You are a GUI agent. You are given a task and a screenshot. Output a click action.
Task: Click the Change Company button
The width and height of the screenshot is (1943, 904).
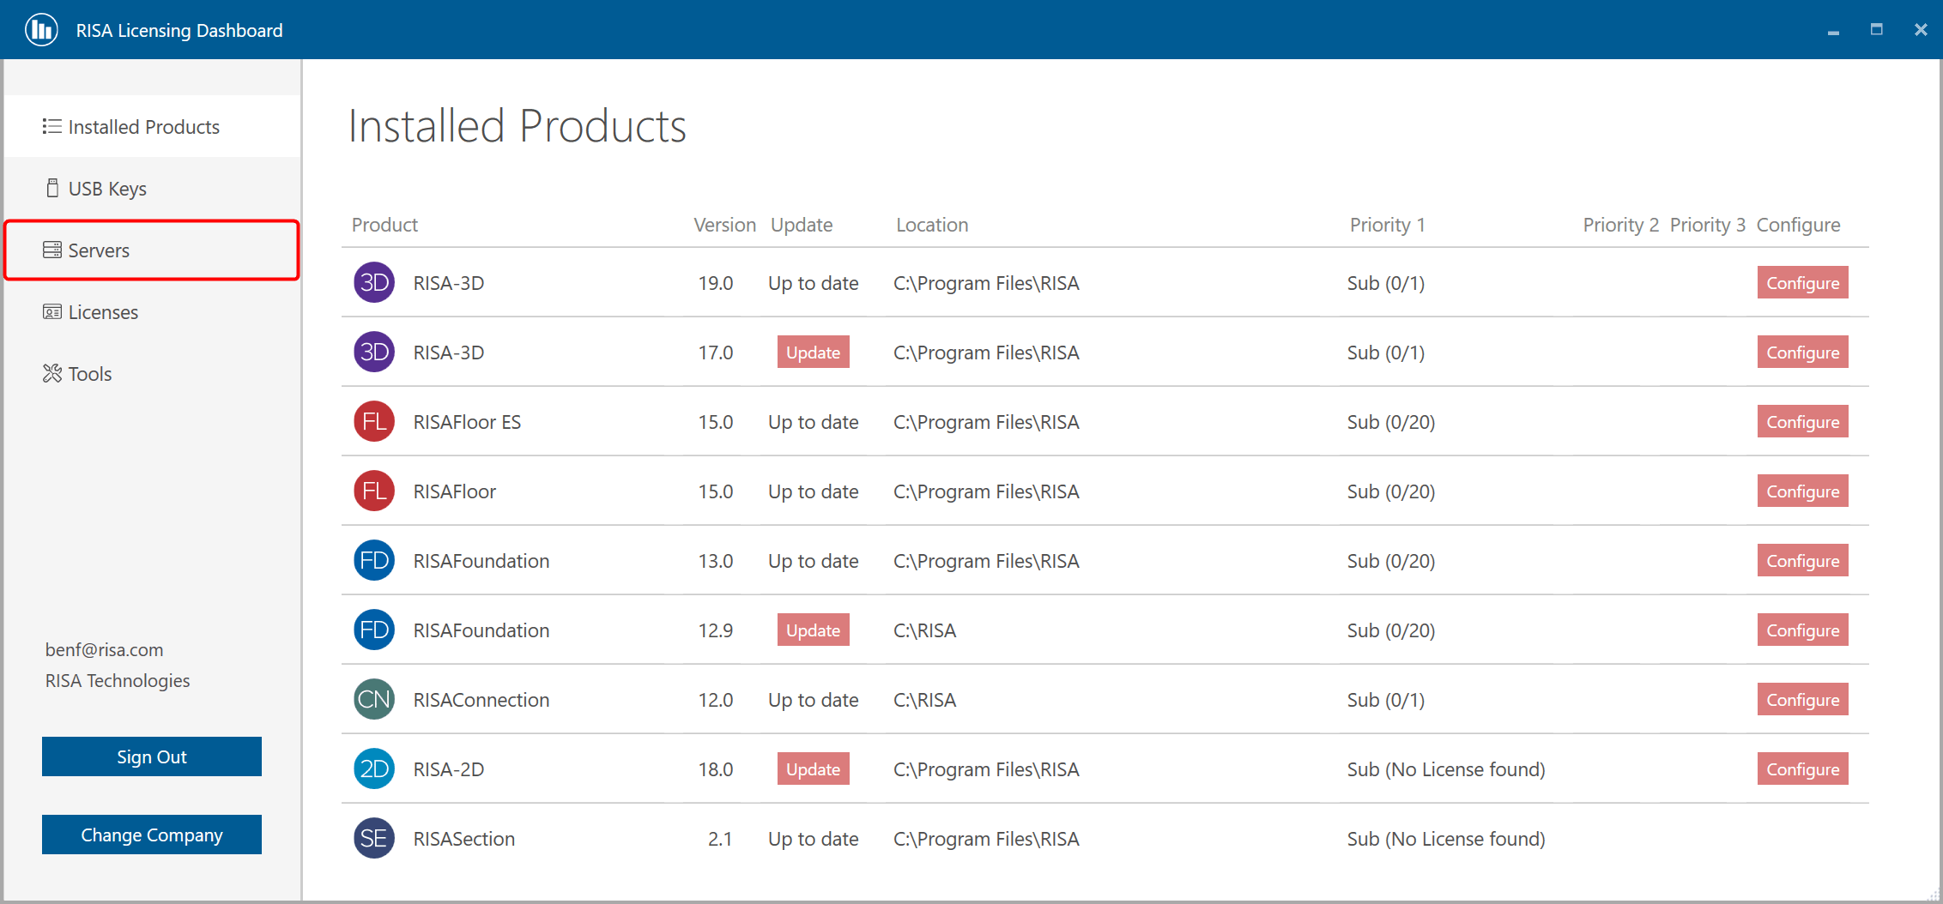152,835
